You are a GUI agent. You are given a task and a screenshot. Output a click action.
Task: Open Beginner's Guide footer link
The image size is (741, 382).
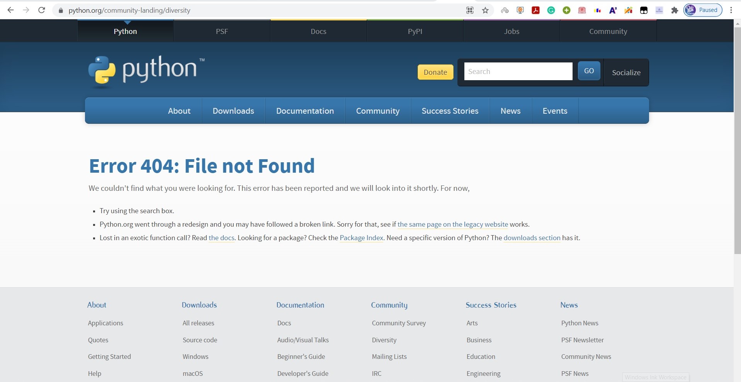pos(301,357)
